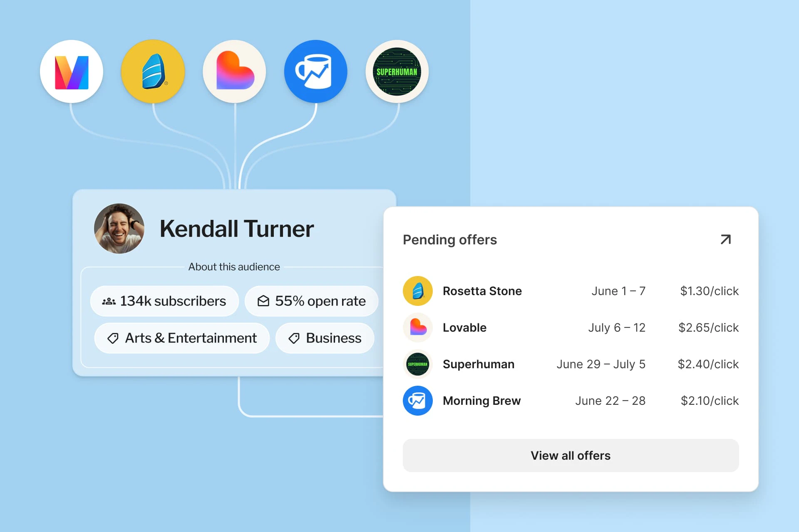Click the June 22 – 28 date range

610,401
